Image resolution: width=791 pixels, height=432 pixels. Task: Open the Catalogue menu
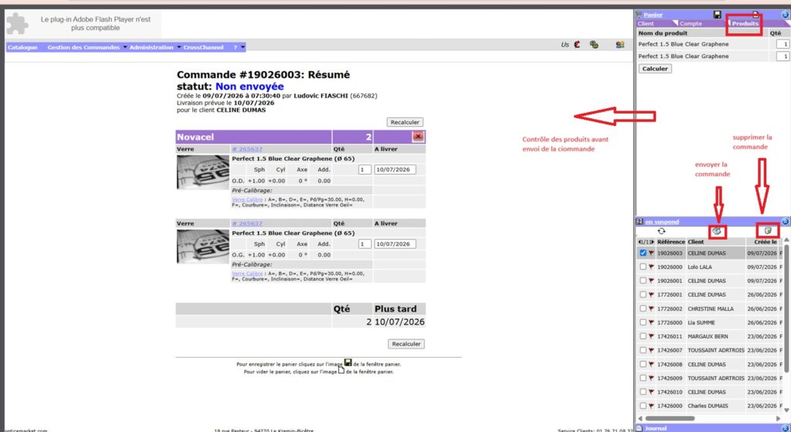tap(22, 47)
